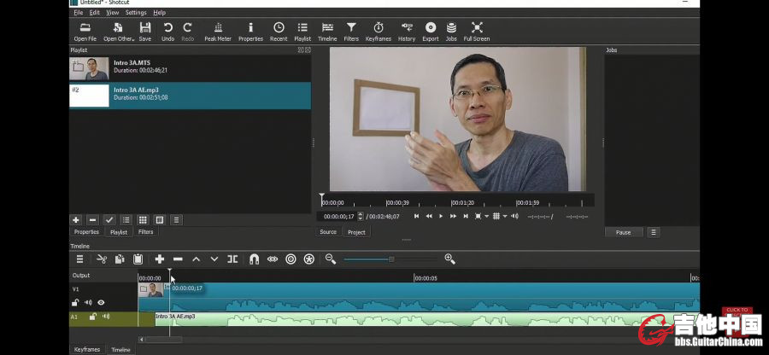Screen dimensions: 769x355
Task: Toggle ripple all tracks asterisk icon
Action: click(x=309, y=259)
